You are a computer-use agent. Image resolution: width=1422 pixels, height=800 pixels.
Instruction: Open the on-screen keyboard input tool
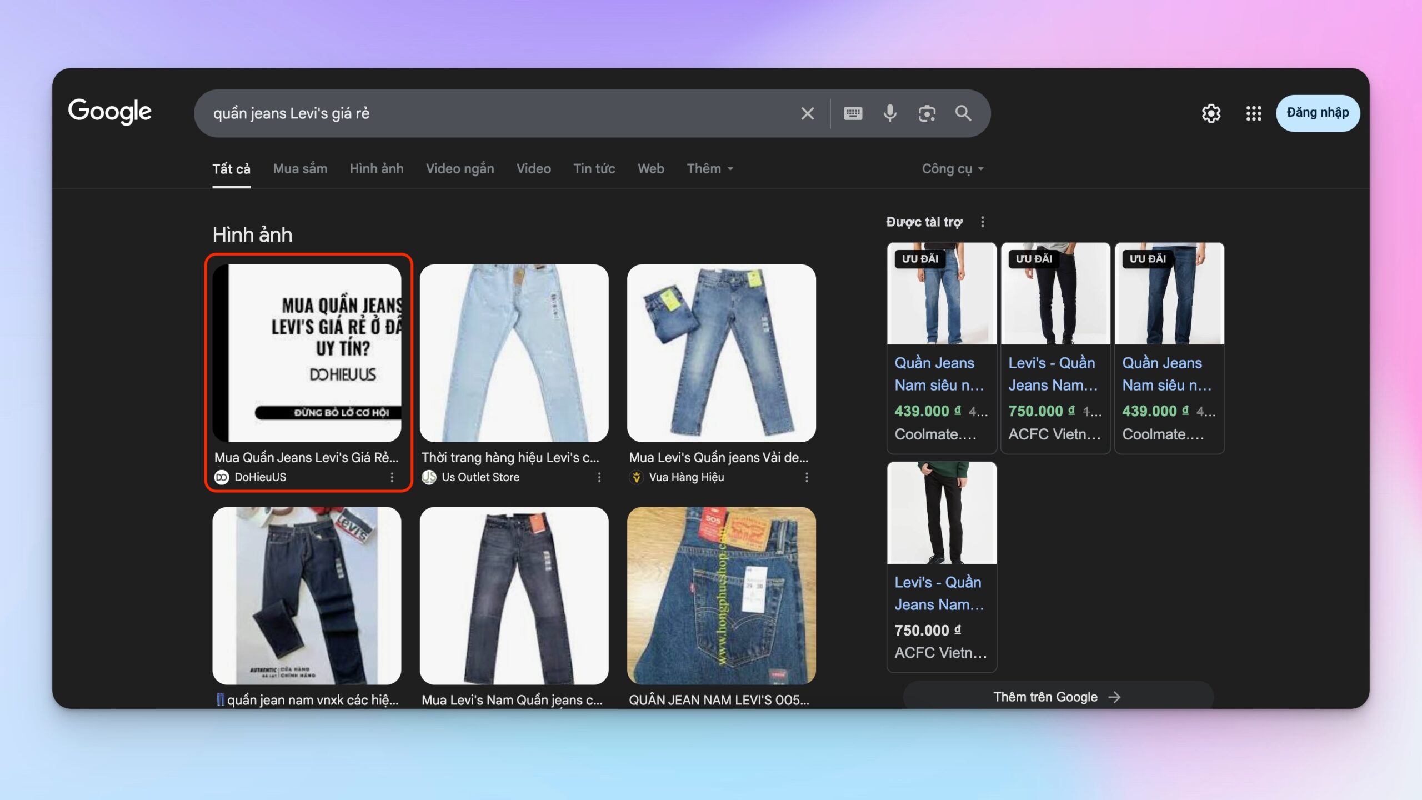tap(853, 113)
